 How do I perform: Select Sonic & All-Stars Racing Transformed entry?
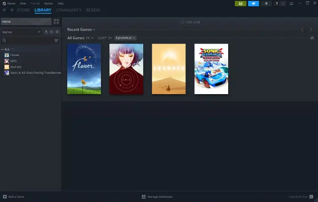click(x=36, y=73)
